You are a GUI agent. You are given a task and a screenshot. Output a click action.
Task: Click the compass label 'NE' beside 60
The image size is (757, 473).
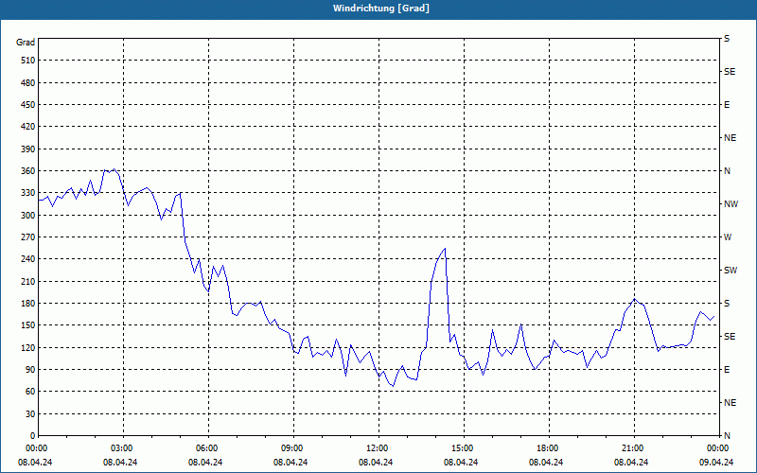click(730, 403)
